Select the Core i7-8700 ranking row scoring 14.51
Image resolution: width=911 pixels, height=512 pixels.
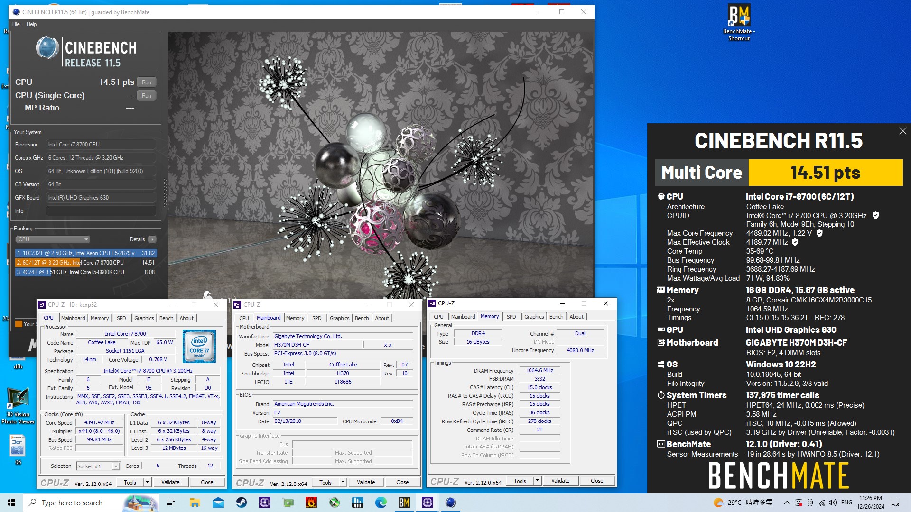[x=86, y=263]
